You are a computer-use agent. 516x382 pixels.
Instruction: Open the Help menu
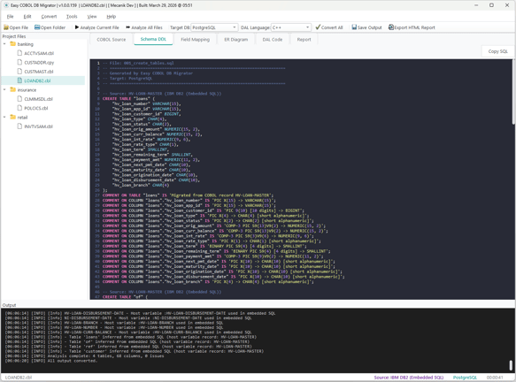tap(112, 17)
